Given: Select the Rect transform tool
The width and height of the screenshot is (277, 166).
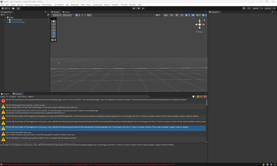Looking at the screenshot, I should point(54,33).
